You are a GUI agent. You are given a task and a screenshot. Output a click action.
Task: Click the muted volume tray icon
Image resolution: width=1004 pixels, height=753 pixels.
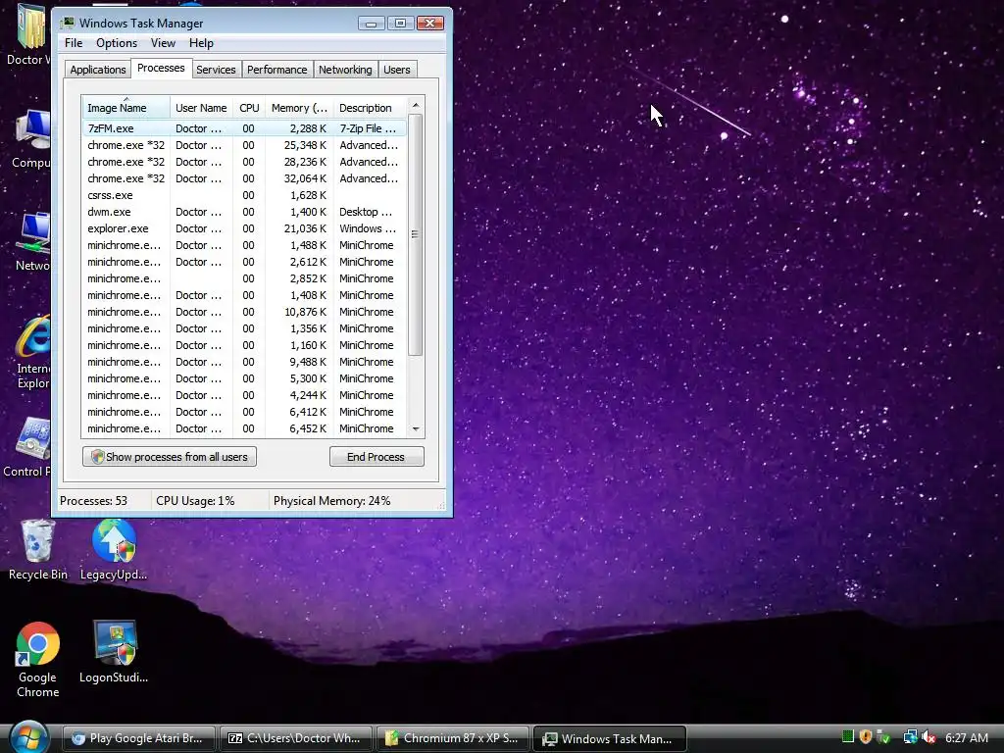pyautogui.click(x=929, y=737)
